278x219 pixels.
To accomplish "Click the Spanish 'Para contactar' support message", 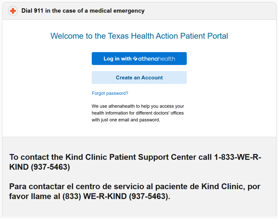I will click(135, 191).
